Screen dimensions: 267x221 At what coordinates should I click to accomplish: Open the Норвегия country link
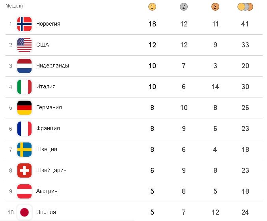pyautogui.click(x=48, y=24)
